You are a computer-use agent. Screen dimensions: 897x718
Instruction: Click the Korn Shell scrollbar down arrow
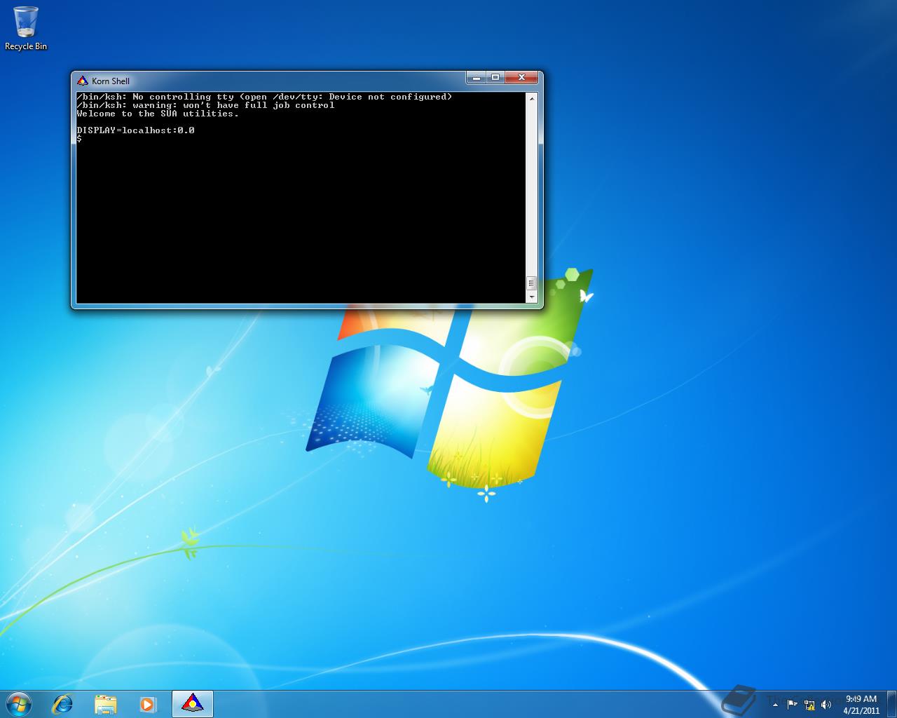pyautogui.click(x=531, y=297)
